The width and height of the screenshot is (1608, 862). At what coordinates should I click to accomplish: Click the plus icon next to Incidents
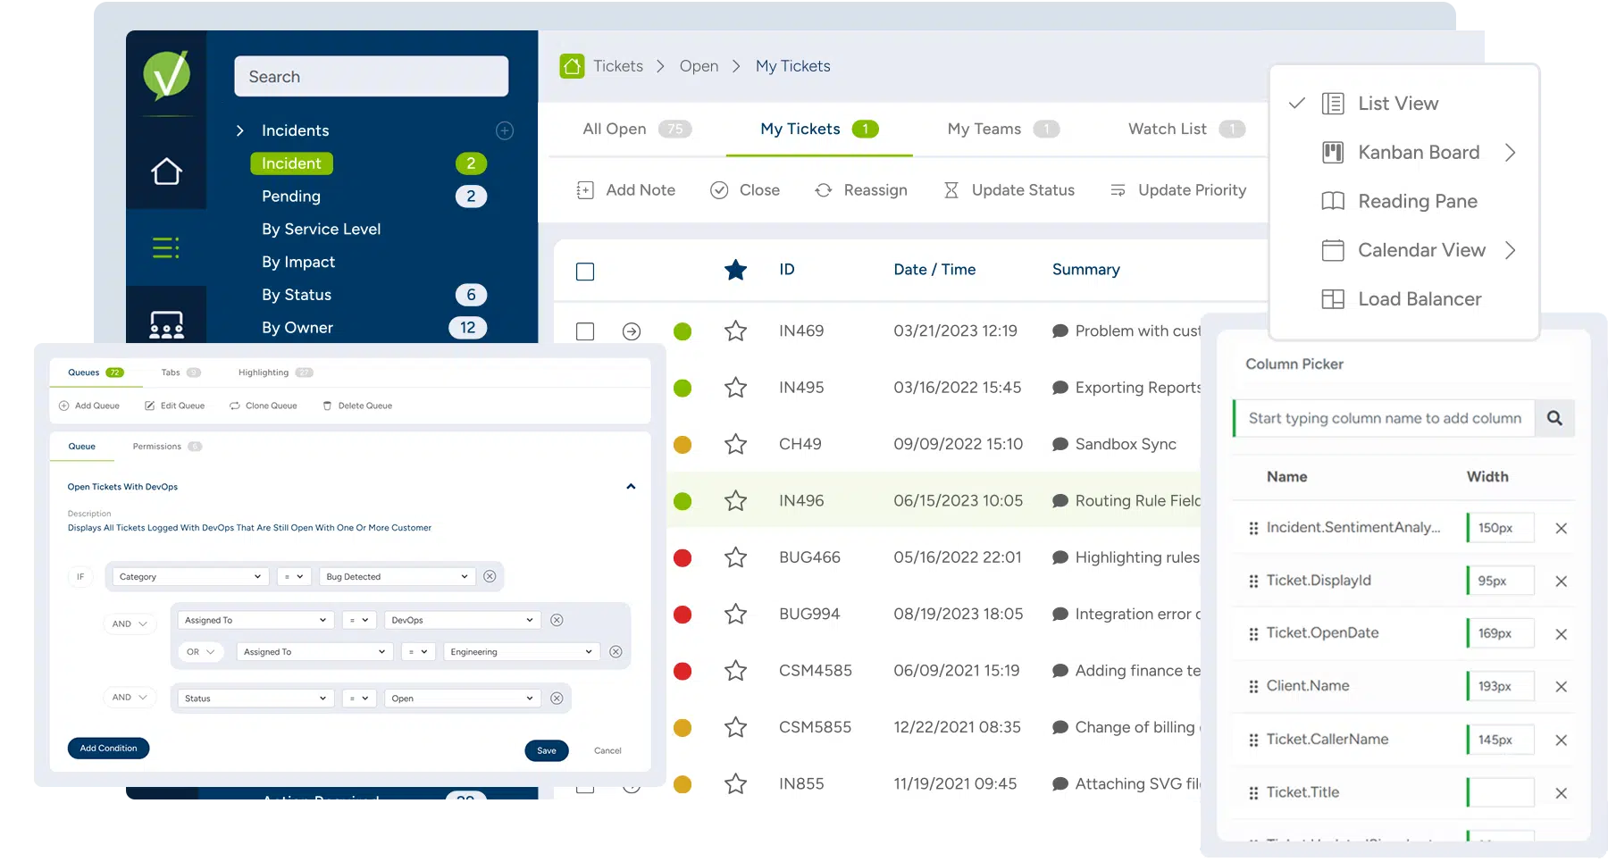click(505, 130)
